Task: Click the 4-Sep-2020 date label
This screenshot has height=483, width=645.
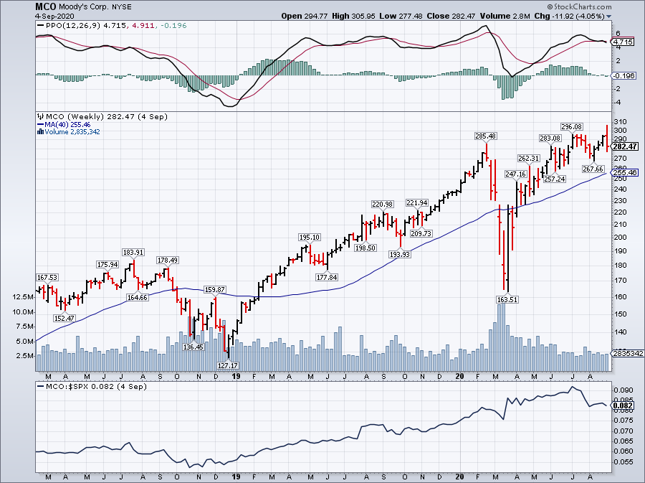Action: click(x=54, y=16)
